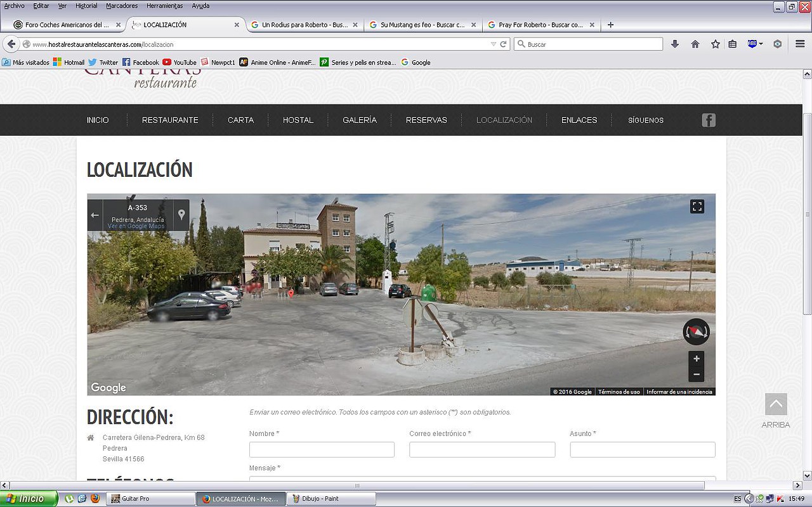Click the location pin in the A-353 panel
Viewport: 812px width, 507px height.
tap(181, 215)
